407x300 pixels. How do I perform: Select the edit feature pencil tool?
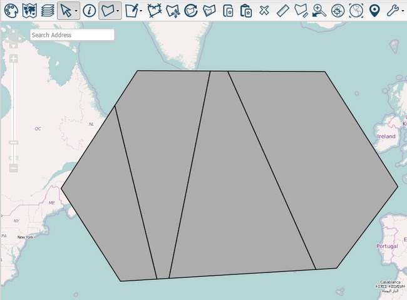pos(131,10)
